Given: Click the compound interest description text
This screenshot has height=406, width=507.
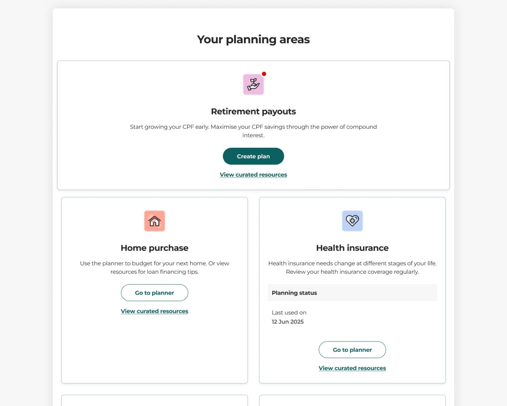Looking at the screenshot, I should [x=253, y=131].
